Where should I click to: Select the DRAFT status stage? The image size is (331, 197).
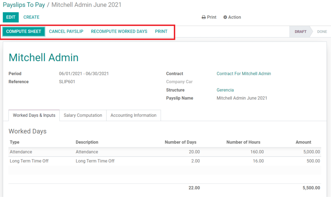(x=301, y=32)
